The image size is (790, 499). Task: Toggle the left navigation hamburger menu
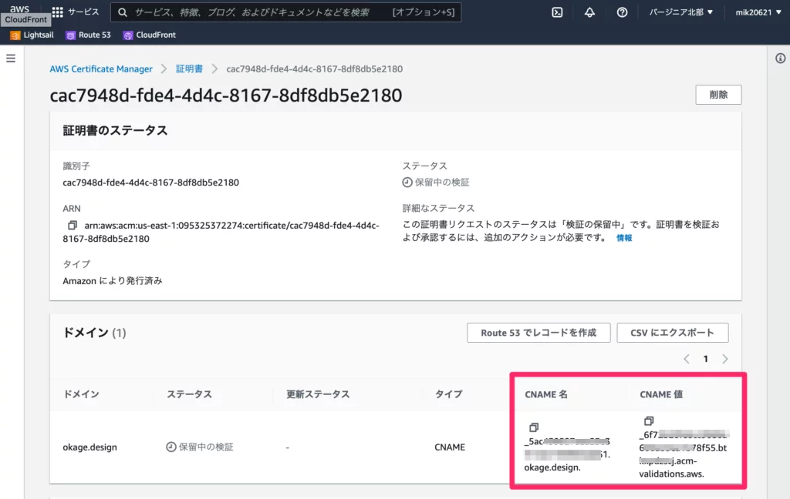11,59
